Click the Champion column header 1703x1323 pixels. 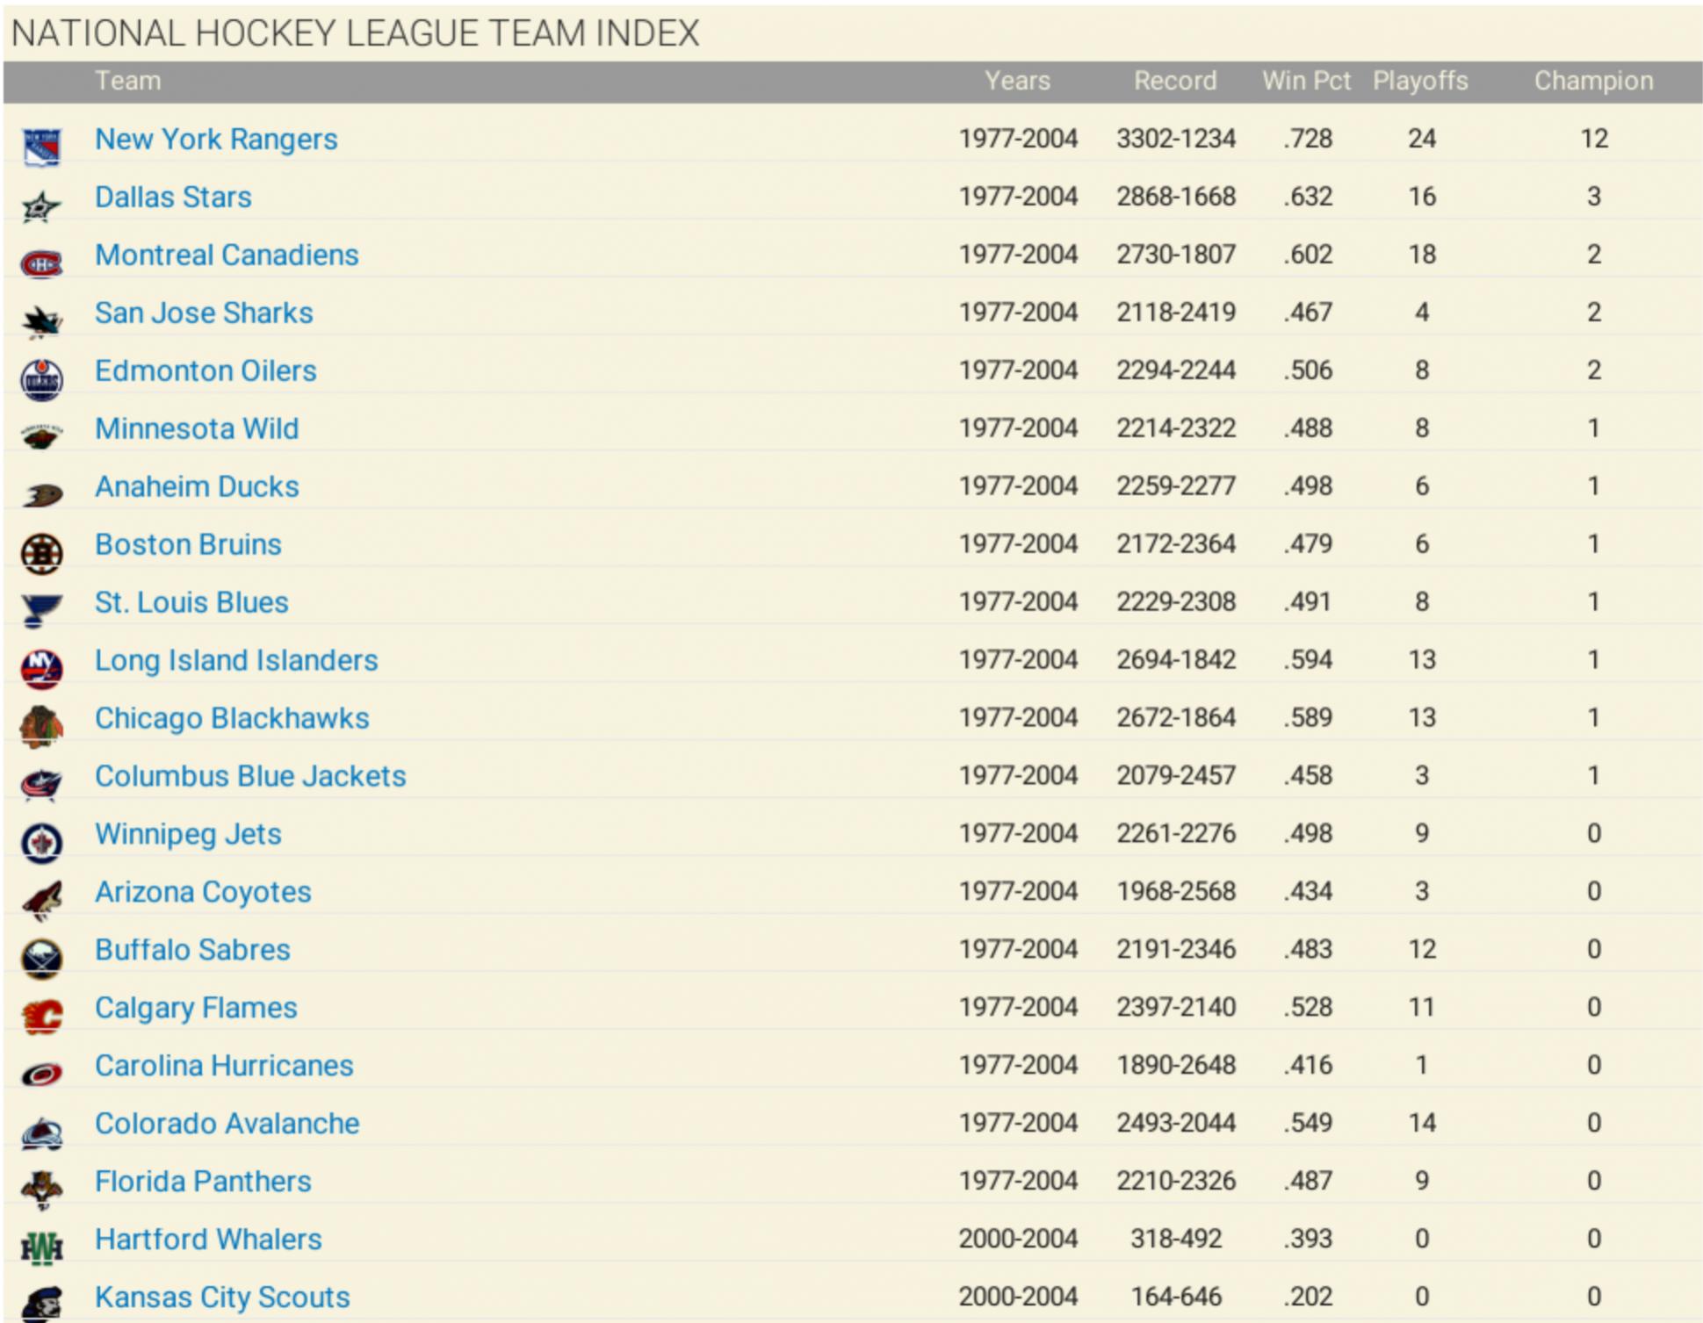click(1593, 81)
